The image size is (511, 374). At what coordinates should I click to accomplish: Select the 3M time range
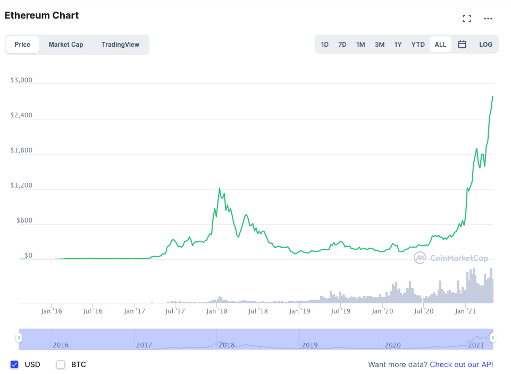click(379, 45)
